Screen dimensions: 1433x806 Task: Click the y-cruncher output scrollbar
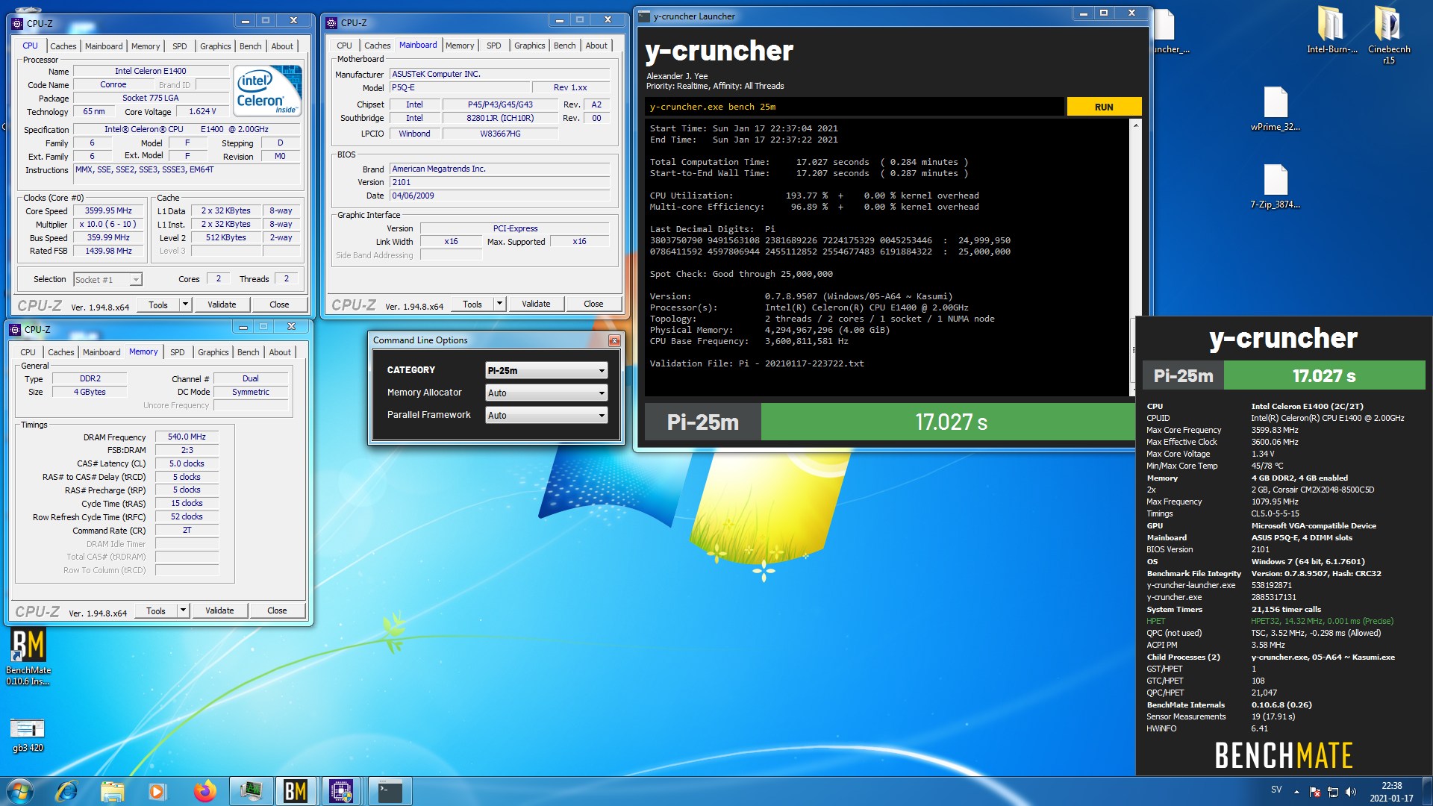(1136, 257)
